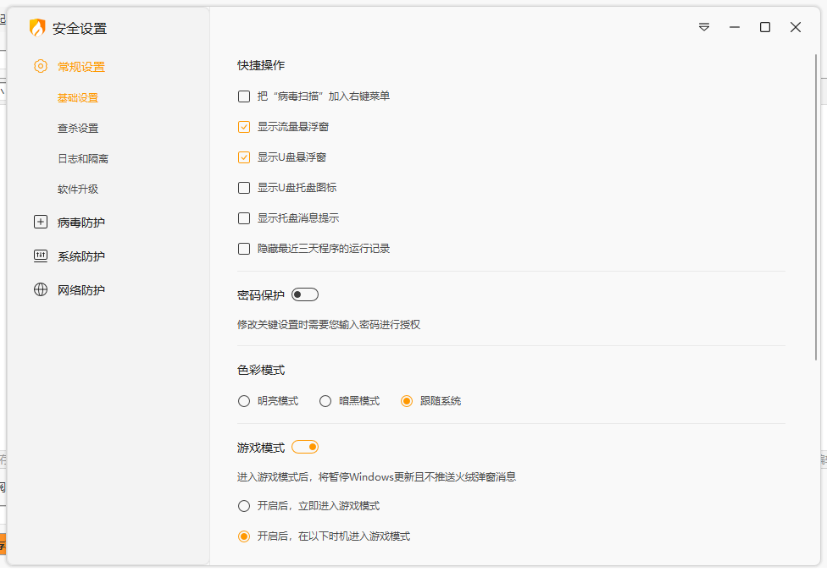827x572 pixels.
Task: Turn off the 游戏模式 switch
Action: point(305,446)
